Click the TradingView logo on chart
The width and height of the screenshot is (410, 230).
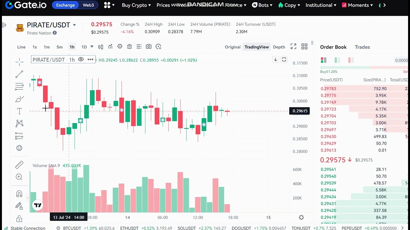(38, 205)
